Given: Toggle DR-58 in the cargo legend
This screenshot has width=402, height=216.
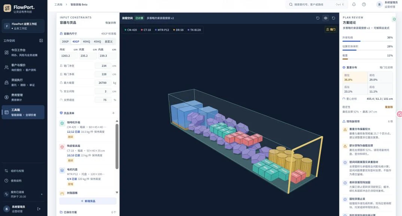Looking at the screenshot, I should [x=179, y=30].
